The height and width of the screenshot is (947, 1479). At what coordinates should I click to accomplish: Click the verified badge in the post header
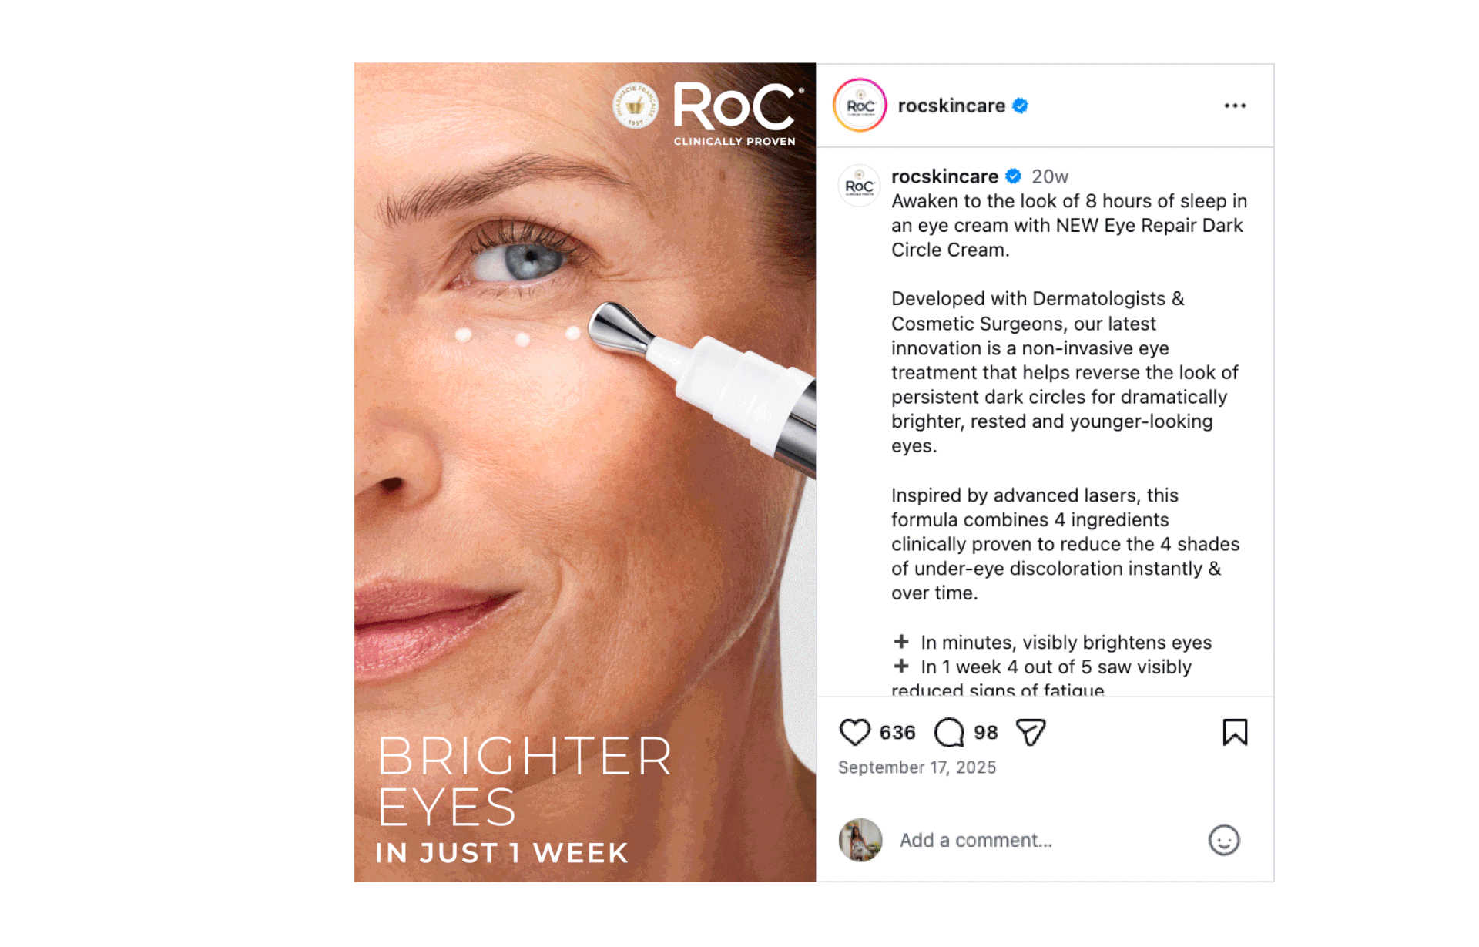(x=1020, y=106)
